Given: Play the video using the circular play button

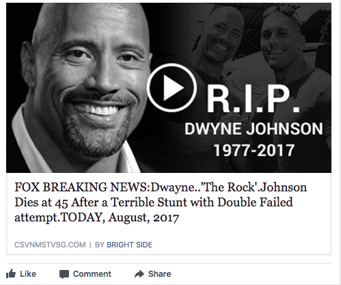Looking at the screenshot, I should pyautogui.click(x=172, y=87).
